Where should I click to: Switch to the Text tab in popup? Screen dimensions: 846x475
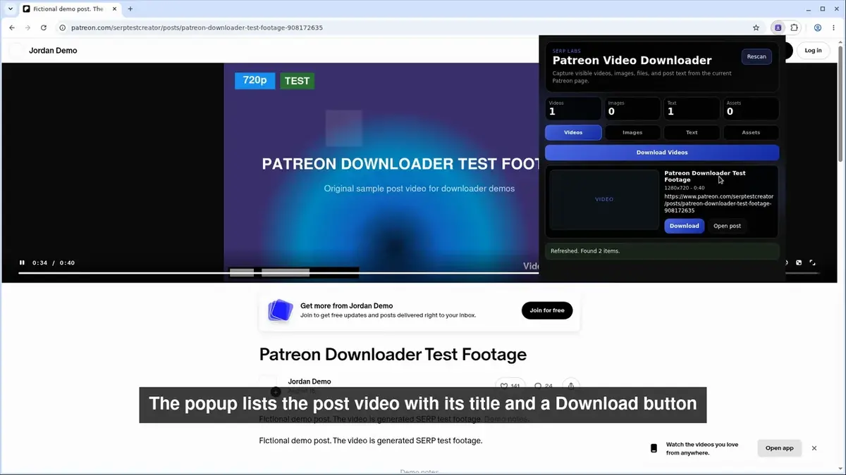(x=692, y=132)
